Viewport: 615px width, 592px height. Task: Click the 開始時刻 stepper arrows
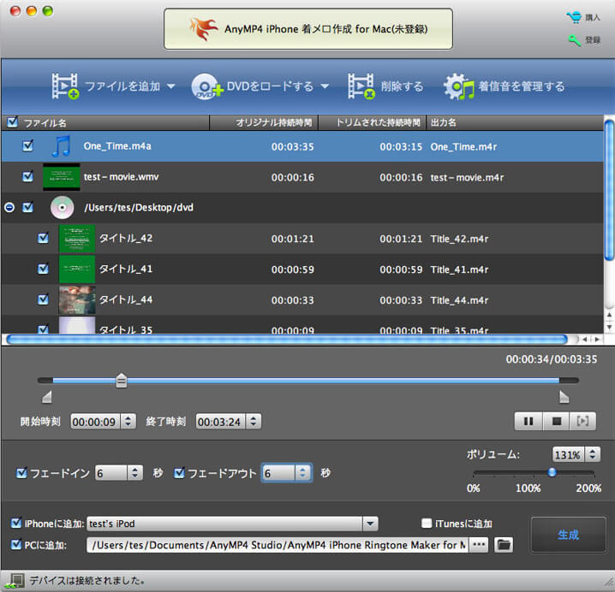point(128,422)
